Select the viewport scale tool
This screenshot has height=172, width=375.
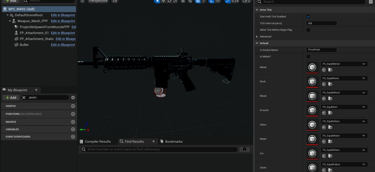click(x=175, y=1)
